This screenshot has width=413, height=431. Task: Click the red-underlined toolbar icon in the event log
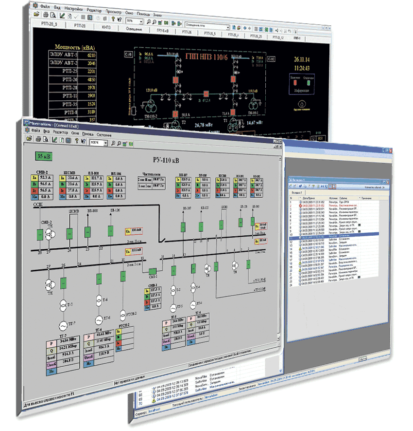pyautogui.click(x=330, y=187)
